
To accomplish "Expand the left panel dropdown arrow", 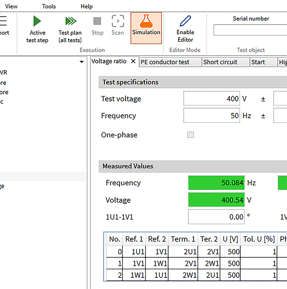I will 81,62.
